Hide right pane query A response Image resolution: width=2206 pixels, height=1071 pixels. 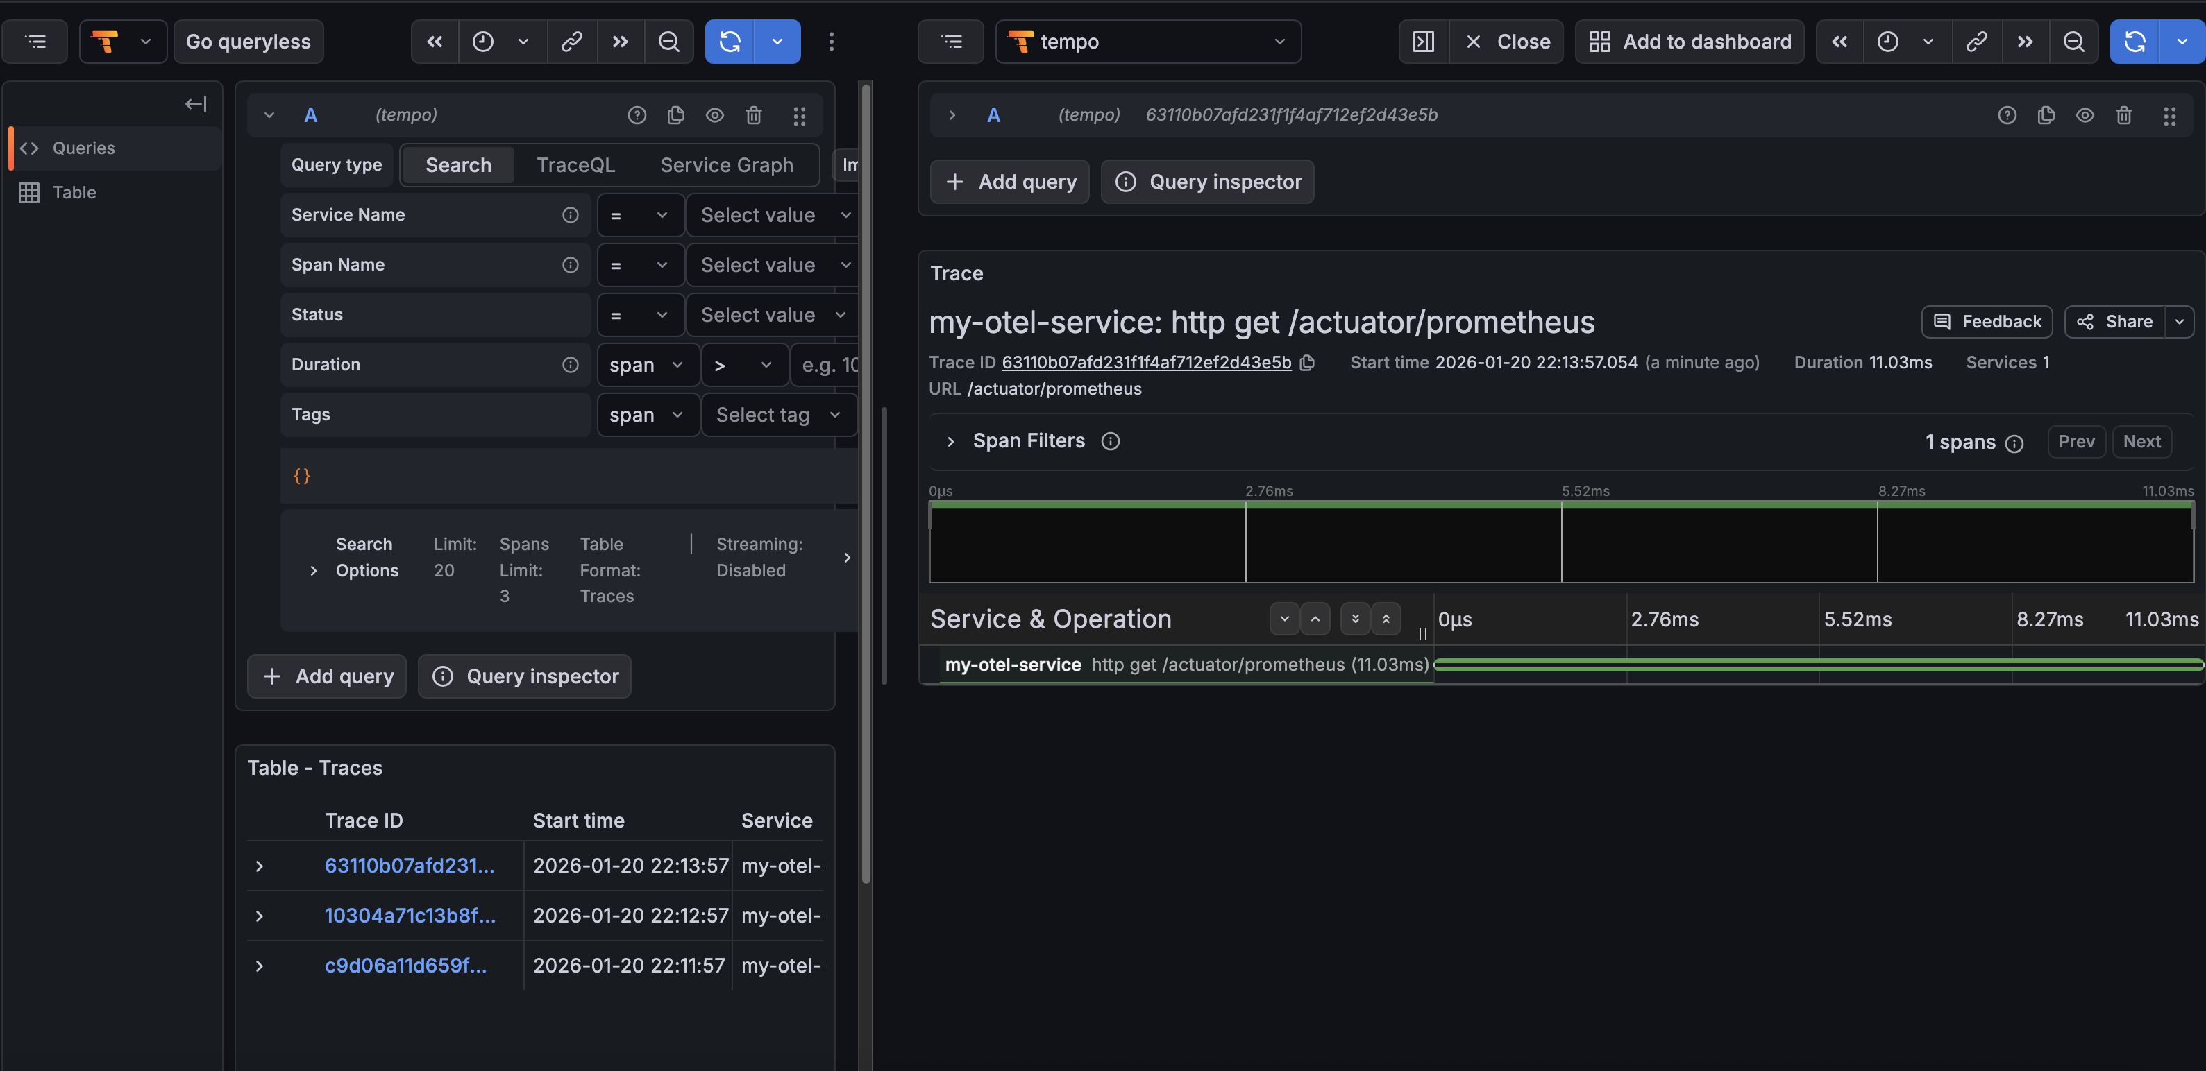coord(2085,114)
